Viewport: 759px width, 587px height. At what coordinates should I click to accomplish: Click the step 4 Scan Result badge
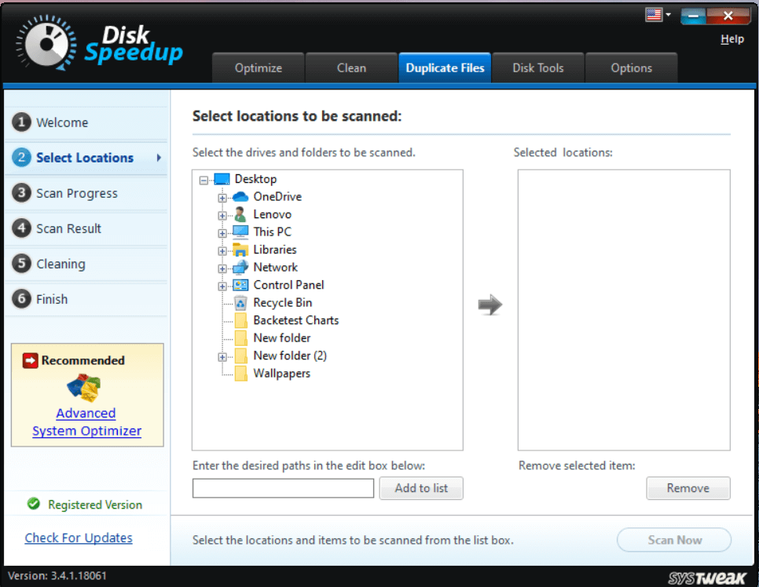[21, 228]
